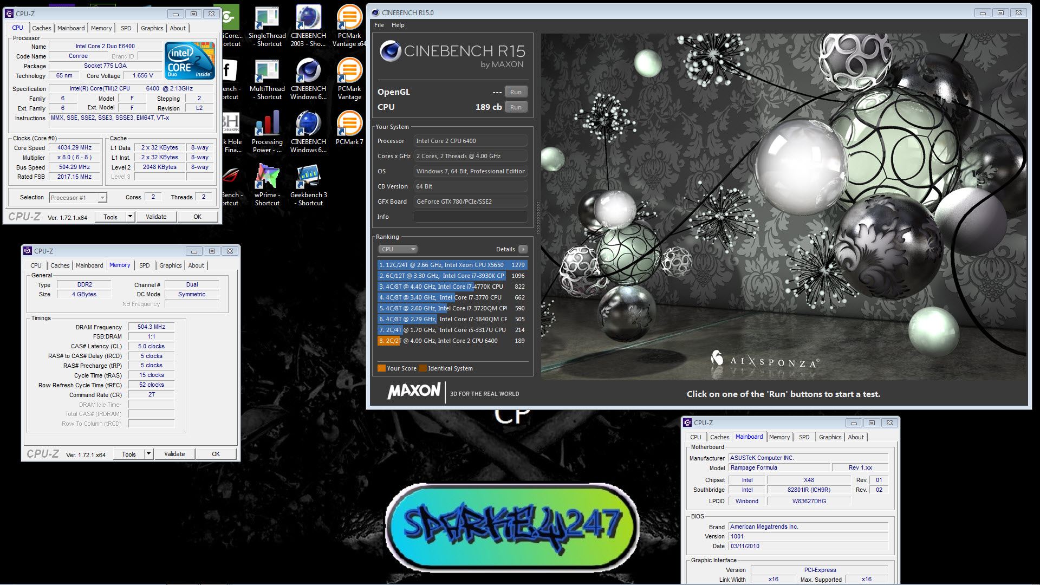The height and width of the screenshot is (585, 1040).
Task: Click the Aixsponza render preview image
Action: pos(784,206)
